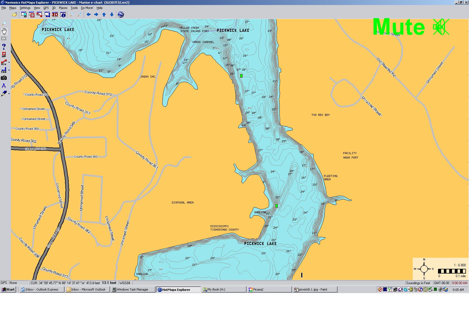
Task: Expand the RTE route tool dropdown arrow
Action: [x=9, y=63]
